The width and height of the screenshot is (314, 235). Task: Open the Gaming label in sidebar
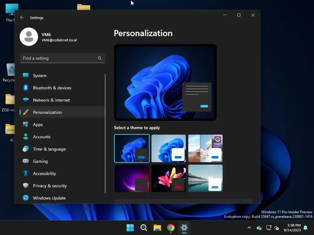coord(40,161)
